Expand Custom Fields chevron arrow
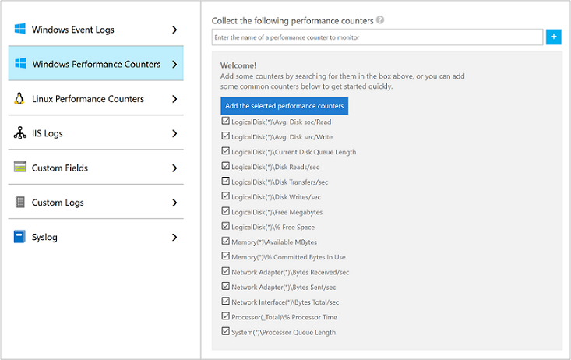The height and width of the screenshot is (360, 571). coord(174,168)
